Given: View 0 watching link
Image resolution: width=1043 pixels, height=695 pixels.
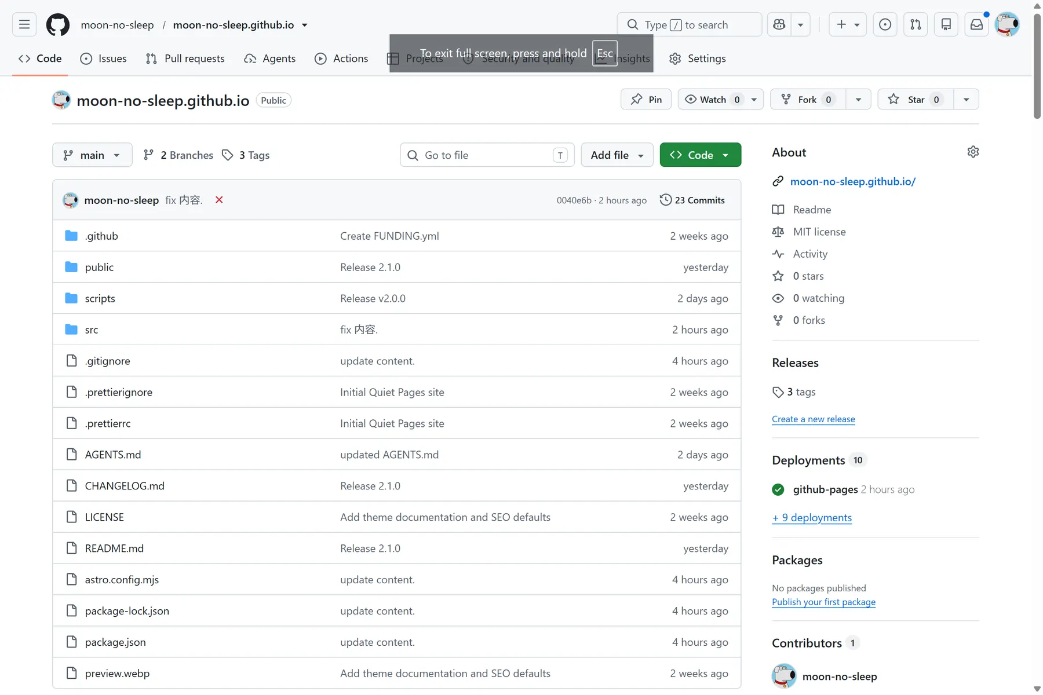Looking at the screenshot, I should [x=818, y=298].
